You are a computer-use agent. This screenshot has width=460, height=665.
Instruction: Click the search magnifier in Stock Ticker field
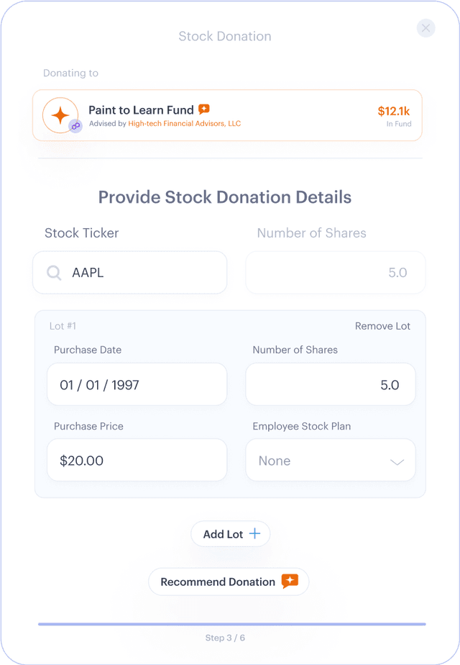pyautogui.click(x=54, y=273)
